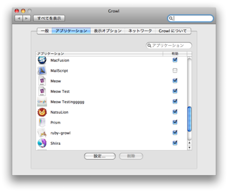Select the Shiira row name
The image size is (228, 192).
tap(55, 143)
